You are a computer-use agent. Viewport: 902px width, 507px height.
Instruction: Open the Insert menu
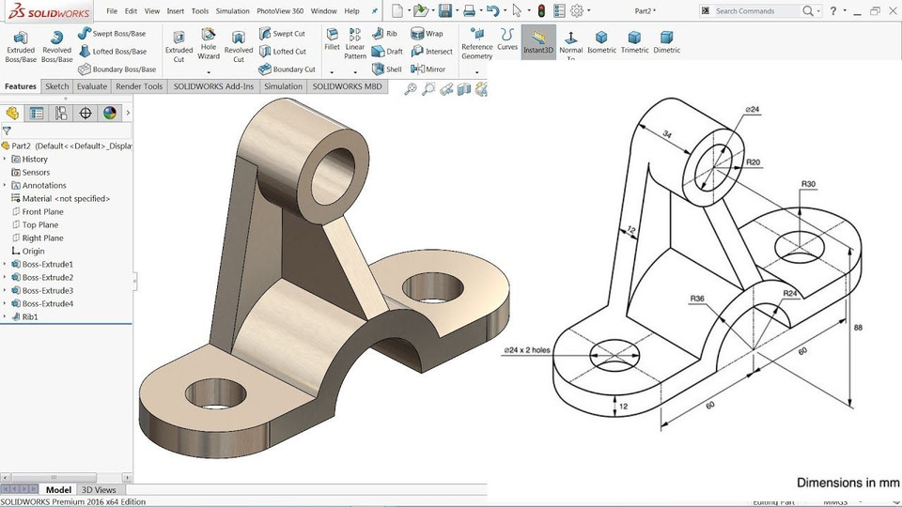[x=176, y=11]
